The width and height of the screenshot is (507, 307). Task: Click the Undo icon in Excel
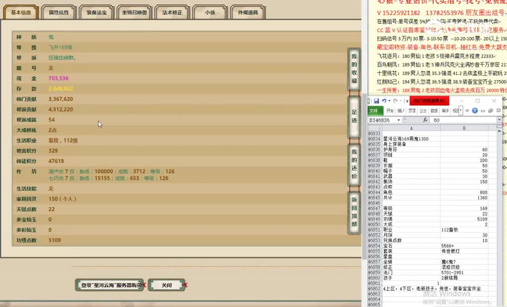pyautogui.click(x=384, y=101)
